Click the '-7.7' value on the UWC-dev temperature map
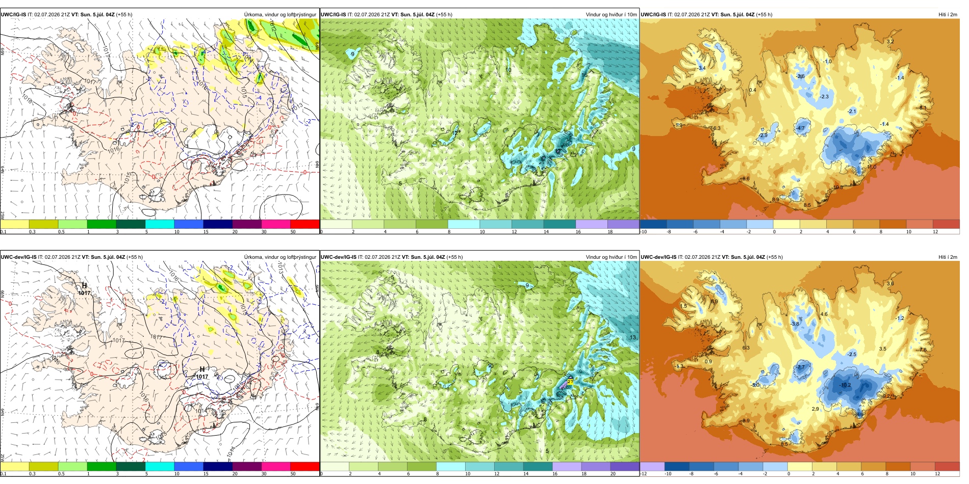The image size is (969, 484). click(x=800, y=367)
